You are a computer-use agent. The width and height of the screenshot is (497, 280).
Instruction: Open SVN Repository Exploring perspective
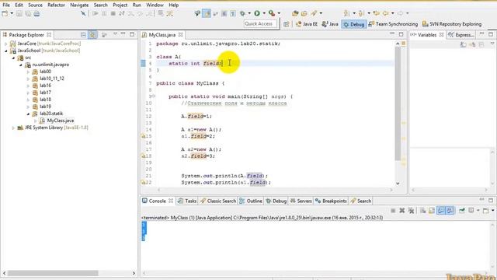point(452,24)
